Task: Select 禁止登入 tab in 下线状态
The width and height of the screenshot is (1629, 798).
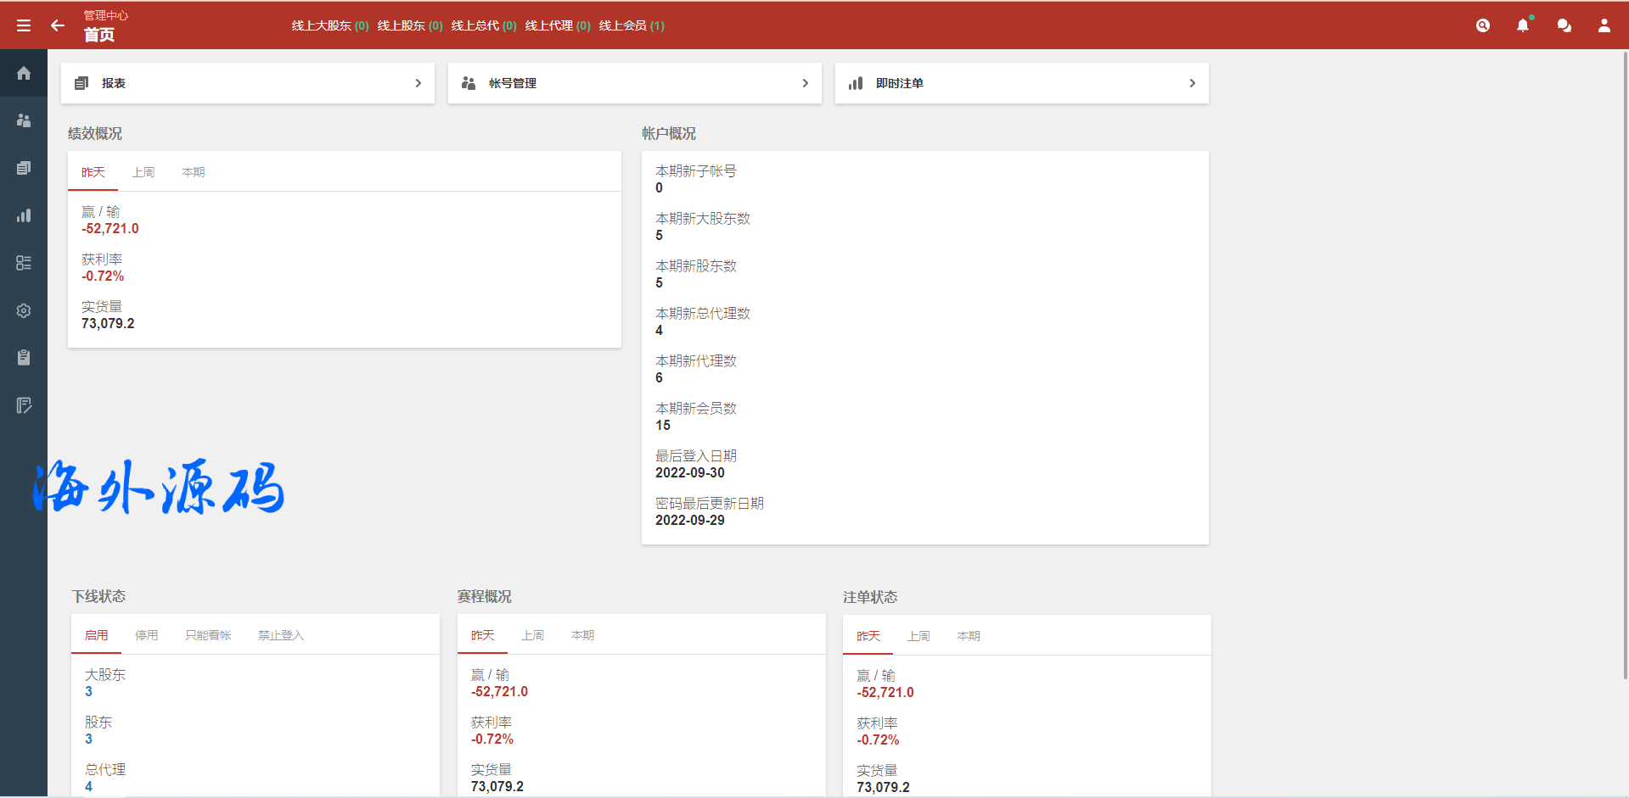Action: pyautogui.click(x=280, y=635)
